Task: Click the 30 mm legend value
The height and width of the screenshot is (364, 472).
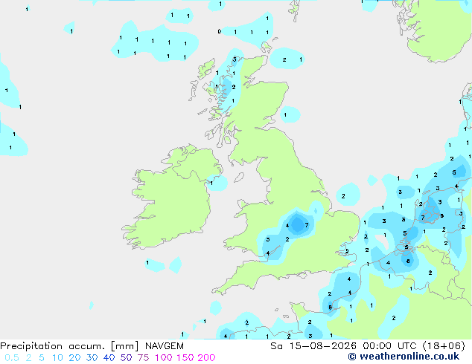Action: tap(92, 358)
